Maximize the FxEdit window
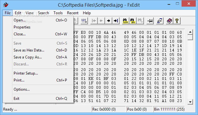Image resolution: width=198 pixels, height=115 pixels. coord(177,3)
